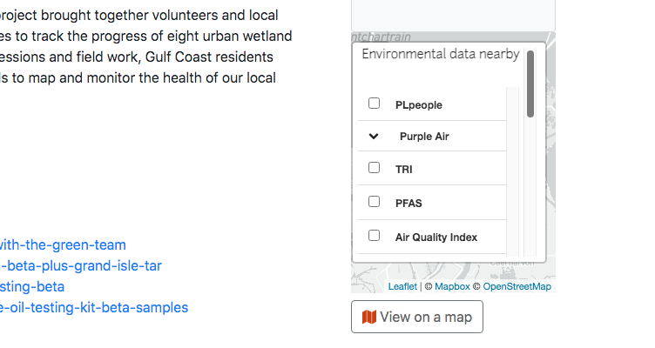
Task: Check the Air Quality Index box
Action: (x=375, y=236)
